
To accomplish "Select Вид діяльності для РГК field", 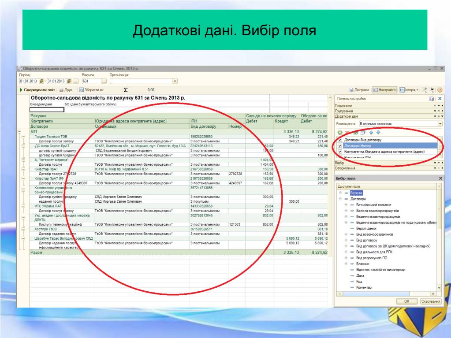I will pyautogui.click(x=374, y=252).
